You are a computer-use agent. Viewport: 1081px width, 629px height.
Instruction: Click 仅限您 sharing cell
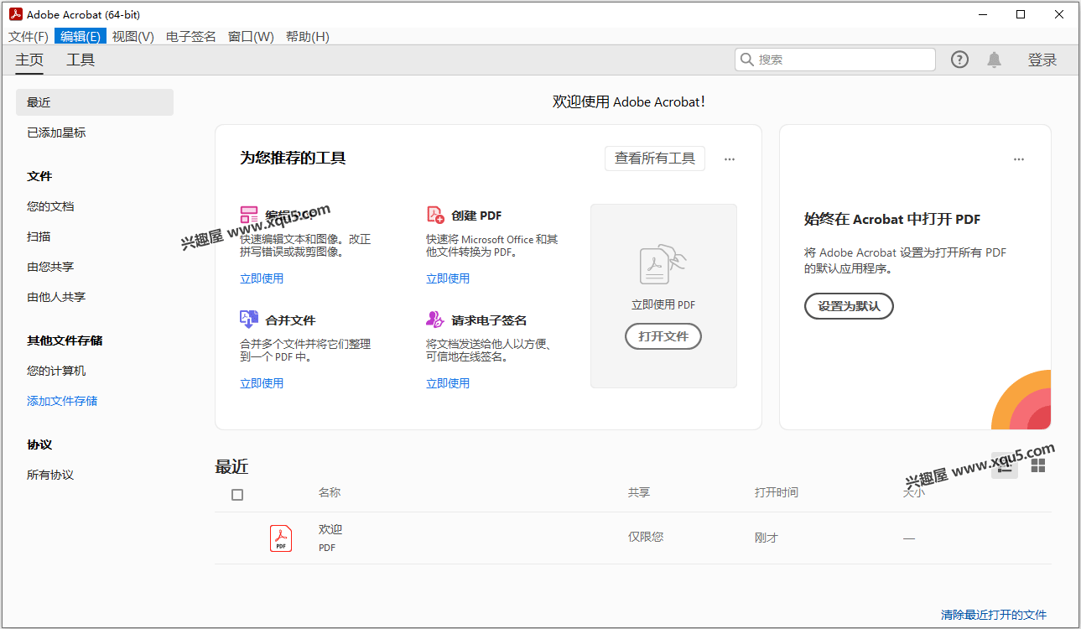[646, 537]
